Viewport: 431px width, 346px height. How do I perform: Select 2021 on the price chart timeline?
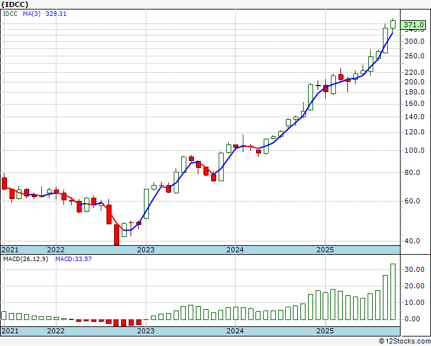point(10,250)
